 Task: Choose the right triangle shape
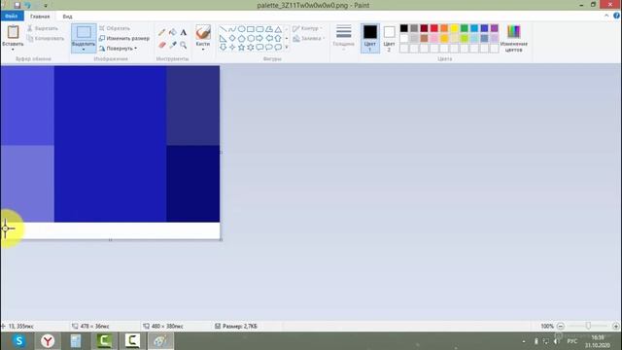click(x=223, y=38)
